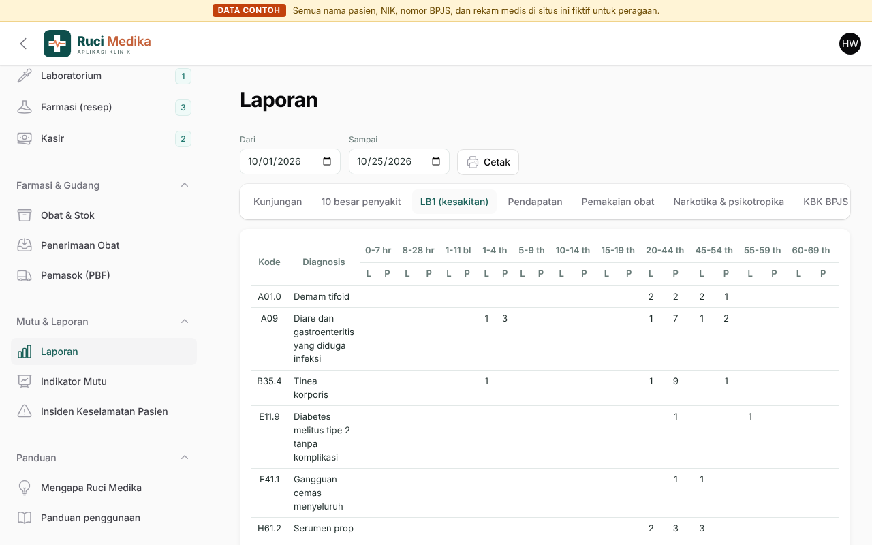The width and height of the screenshot is (872, 545).
Task: Click the Serumen prop diagnosis
Action: tap(324, 528)
